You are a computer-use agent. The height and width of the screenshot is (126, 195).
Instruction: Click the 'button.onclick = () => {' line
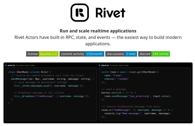pos(119,93)
